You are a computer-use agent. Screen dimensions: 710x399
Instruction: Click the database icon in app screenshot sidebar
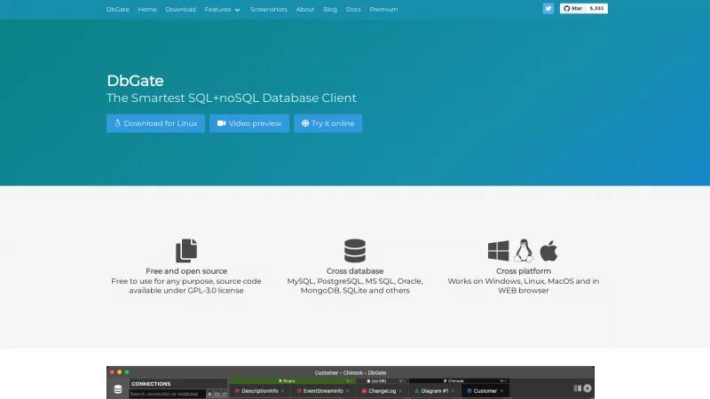tap(118, 389)
